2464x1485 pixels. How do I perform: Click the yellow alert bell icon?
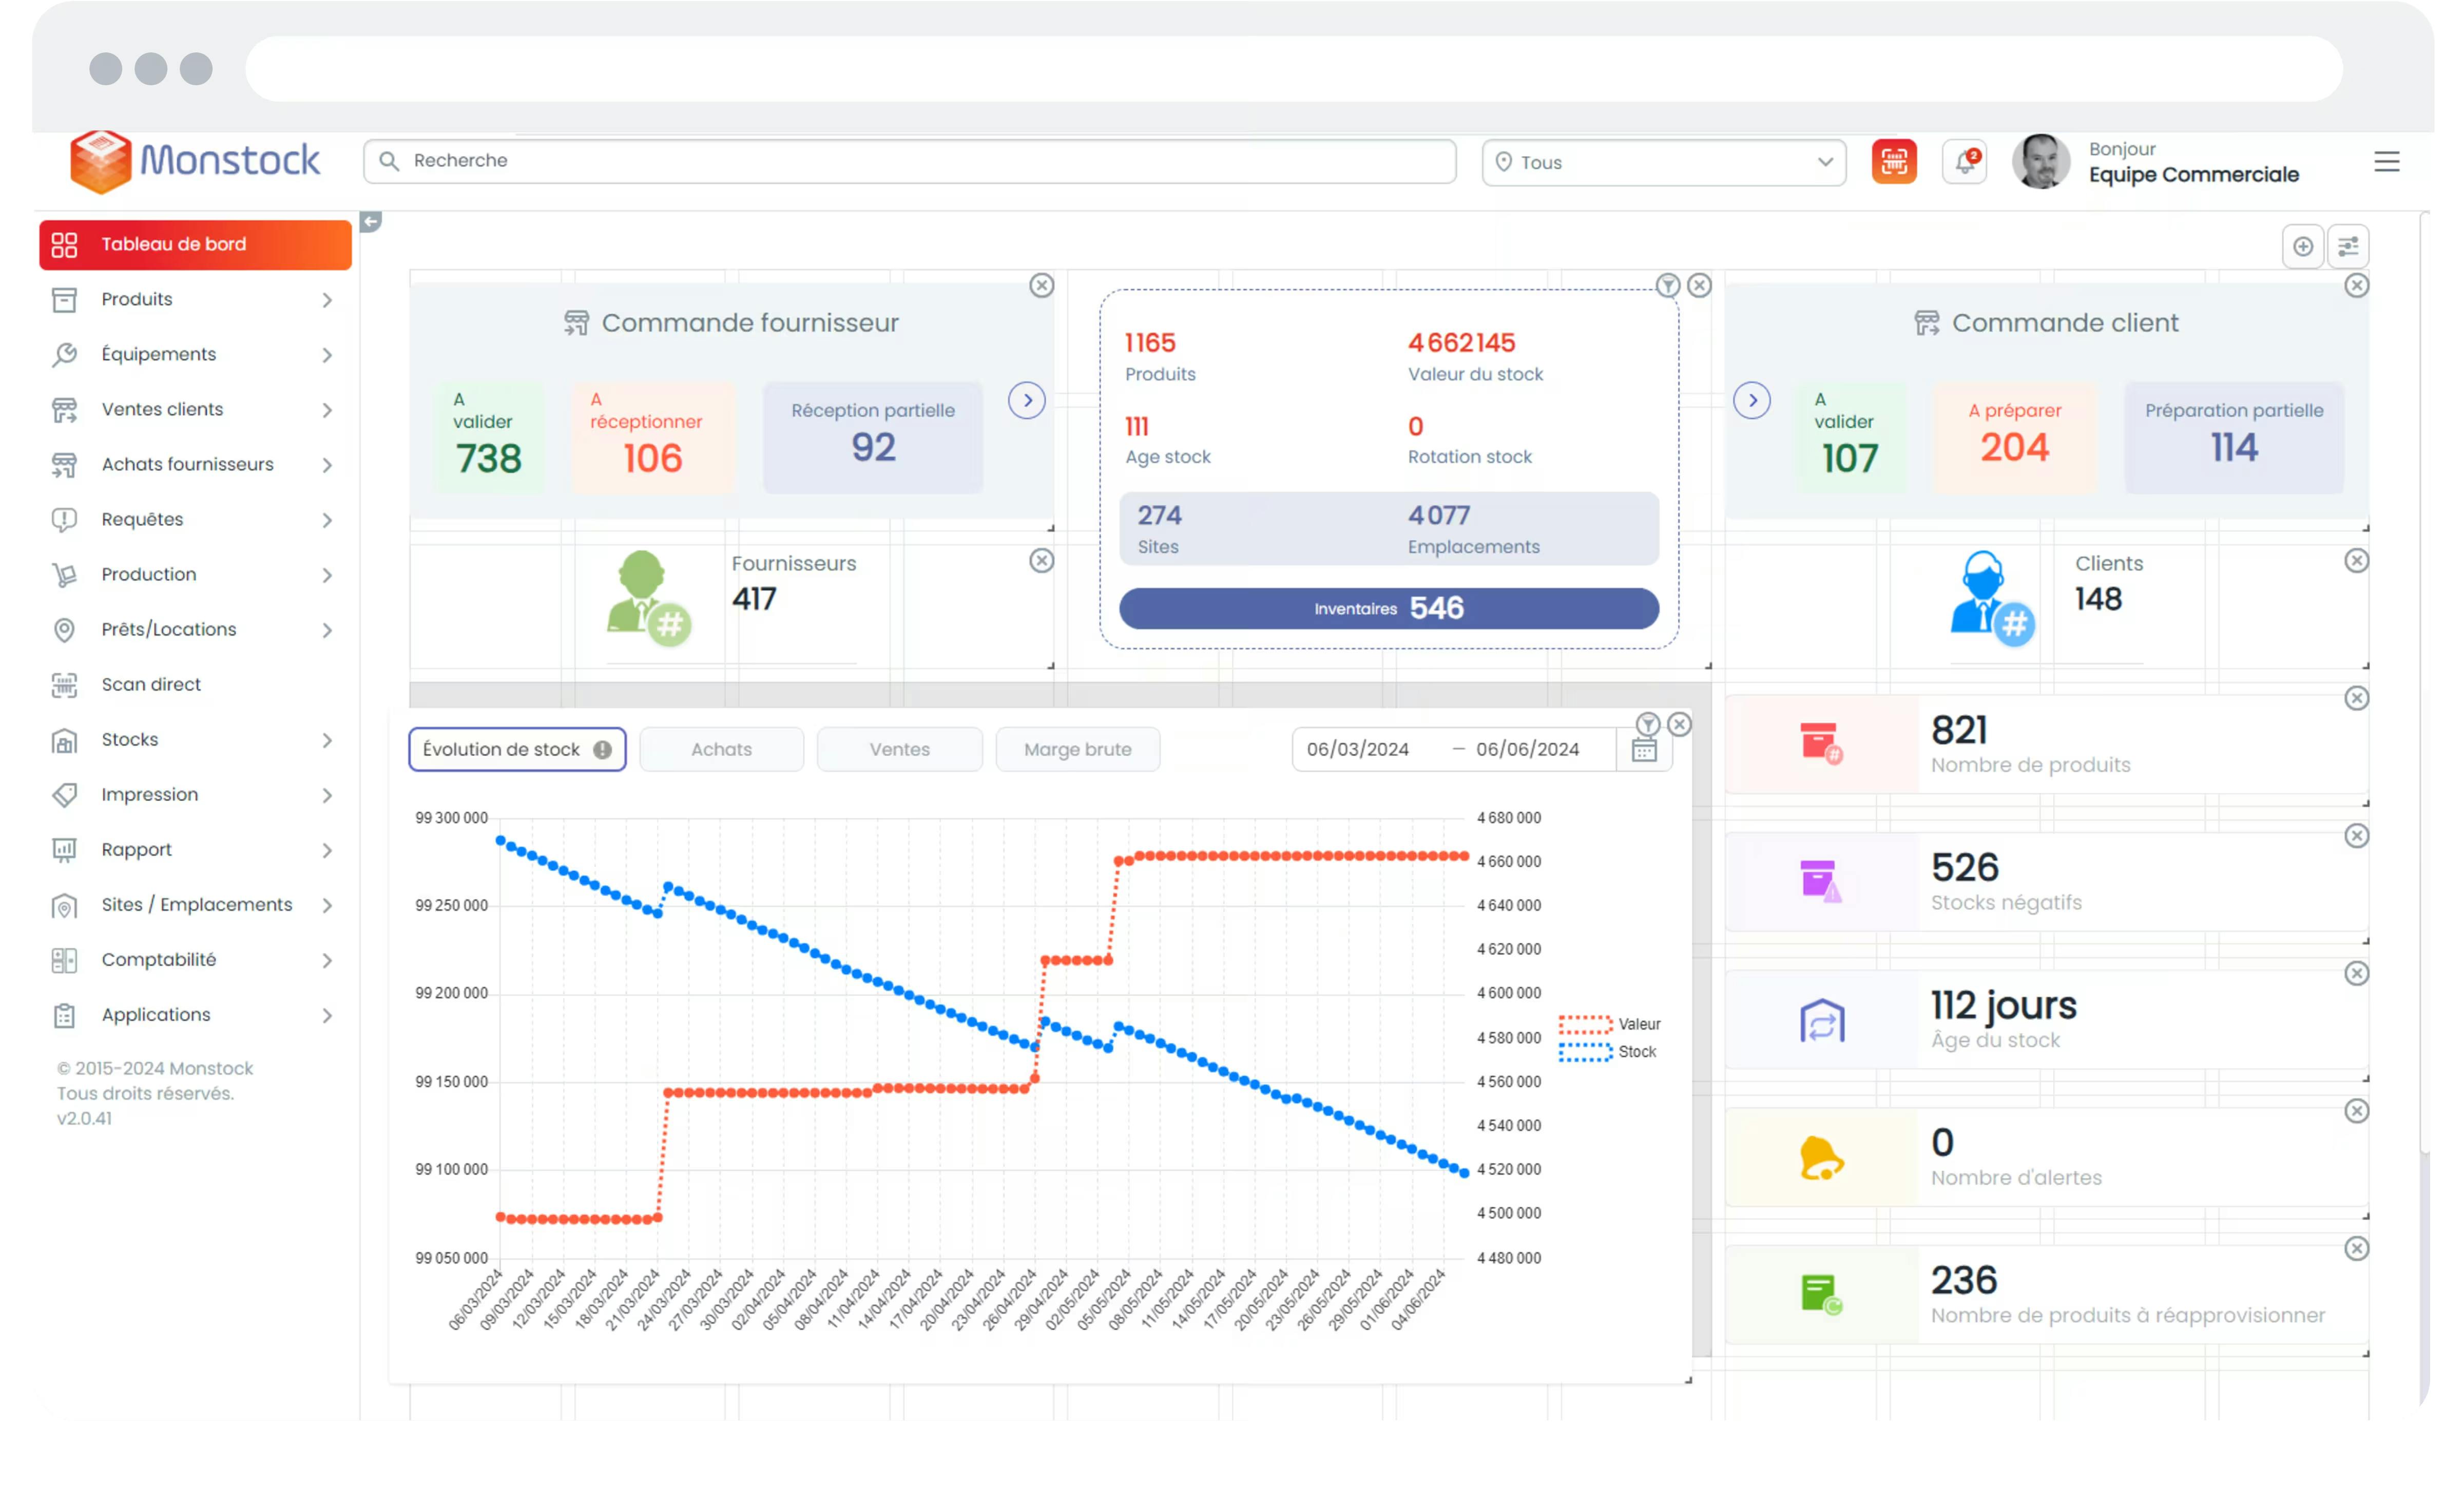click(1821, 1158)
